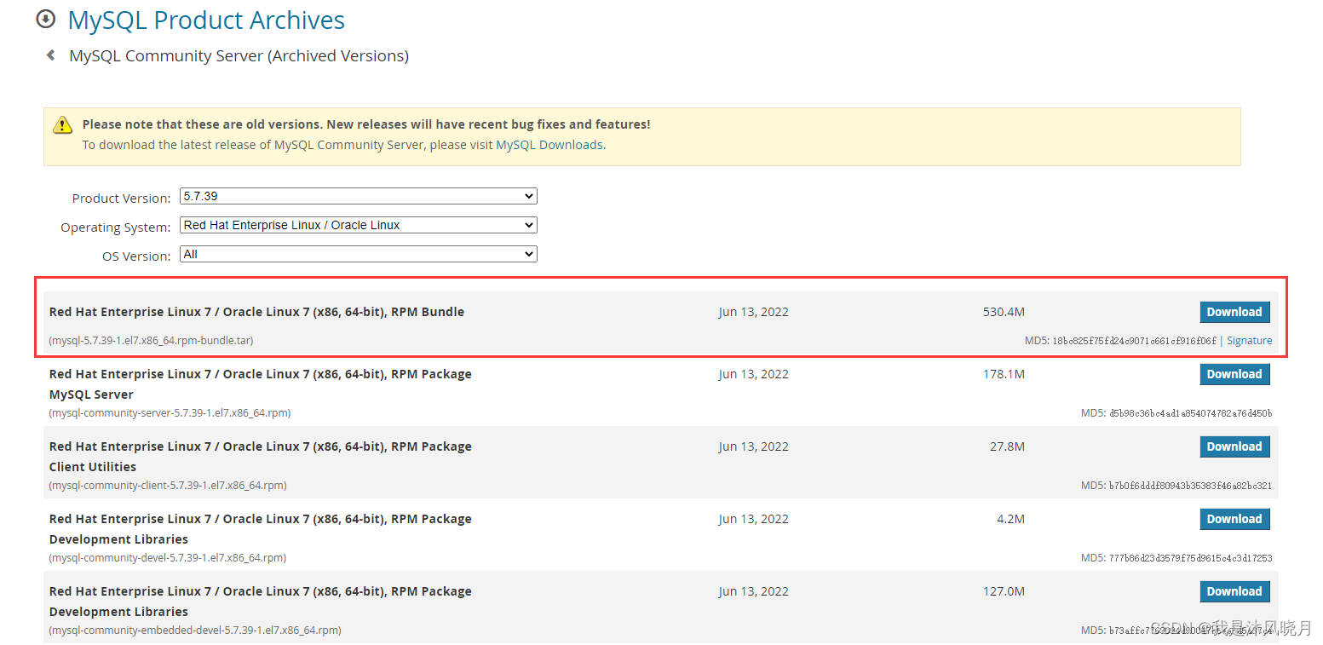Image resolution: width=1323 pixels, height=645 pixels.
Task: Download the RPM Bundle 530.4M file
Action: [x=1234, y=312]
